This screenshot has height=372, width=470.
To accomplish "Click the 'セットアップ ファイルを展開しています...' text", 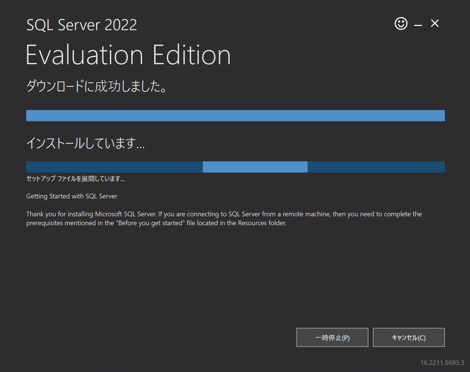I will pos(75,179).
